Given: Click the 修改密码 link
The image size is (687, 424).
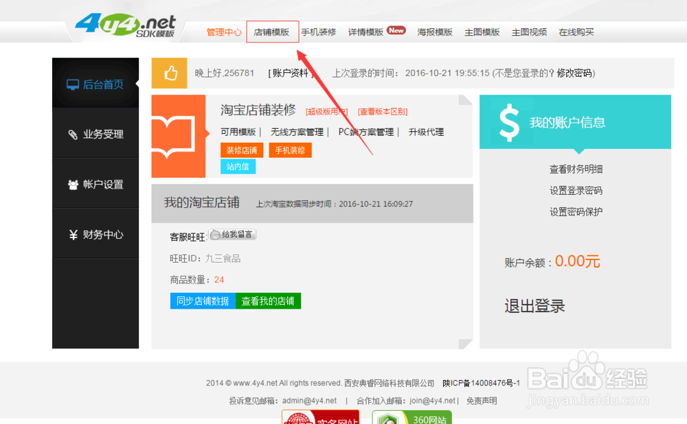Looking at the screenshot, I should pyautogui.click(x=574, y=73).
